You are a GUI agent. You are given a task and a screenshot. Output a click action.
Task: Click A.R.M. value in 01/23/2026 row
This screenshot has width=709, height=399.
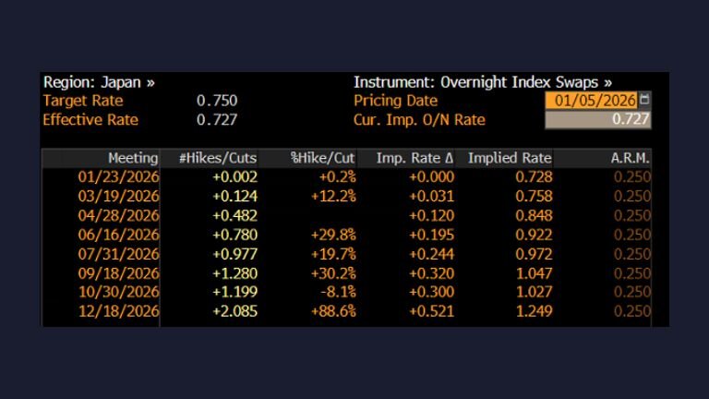(632, 177)
